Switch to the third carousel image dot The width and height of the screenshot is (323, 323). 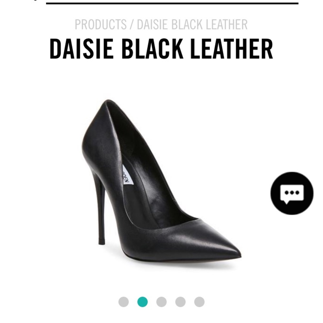[x=161, y=302]
